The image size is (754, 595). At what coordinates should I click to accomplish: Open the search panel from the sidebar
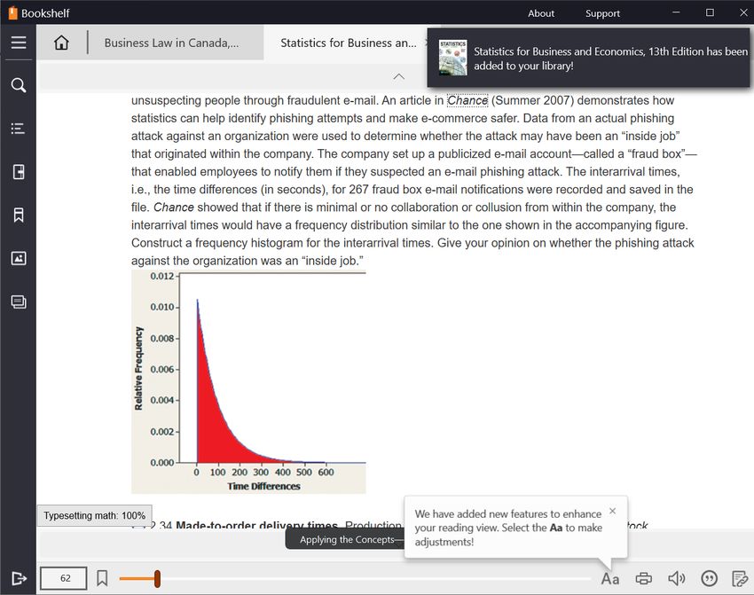tap(19, 85)
